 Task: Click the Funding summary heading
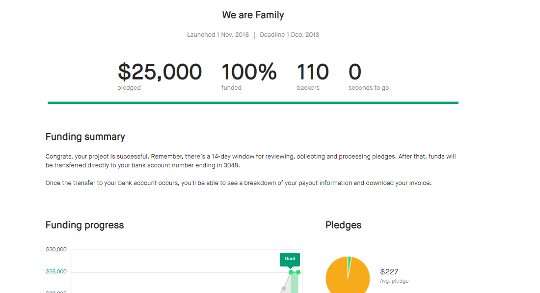85,136
